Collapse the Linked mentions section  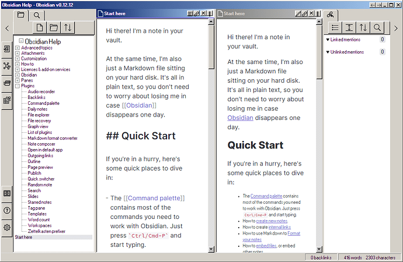click(328, 40)
